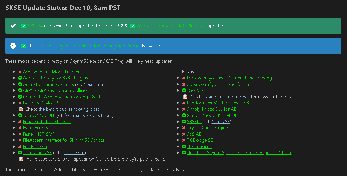
Task: Click green check icon beside JContainers SE
Action: coord(20,153)
